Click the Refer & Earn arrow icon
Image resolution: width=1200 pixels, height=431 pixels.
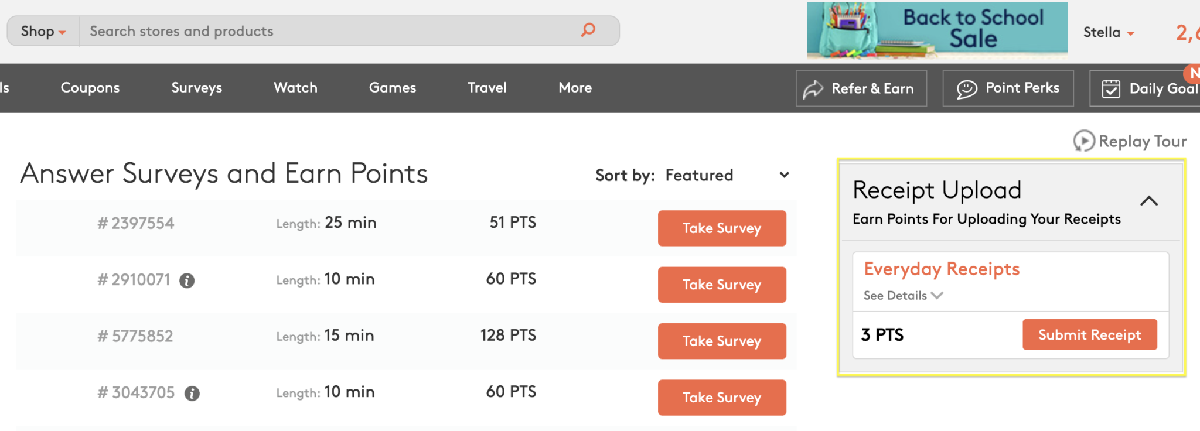(x=813, y=89)
